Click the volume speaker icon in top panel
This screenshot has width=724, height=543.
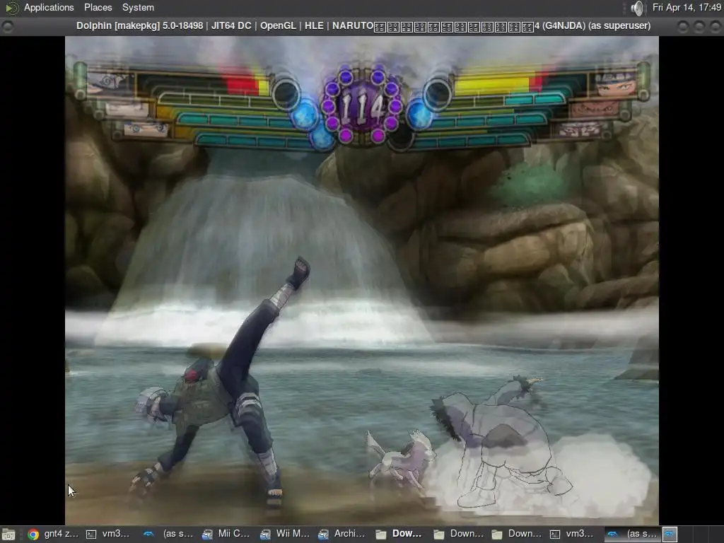point(637,8)
